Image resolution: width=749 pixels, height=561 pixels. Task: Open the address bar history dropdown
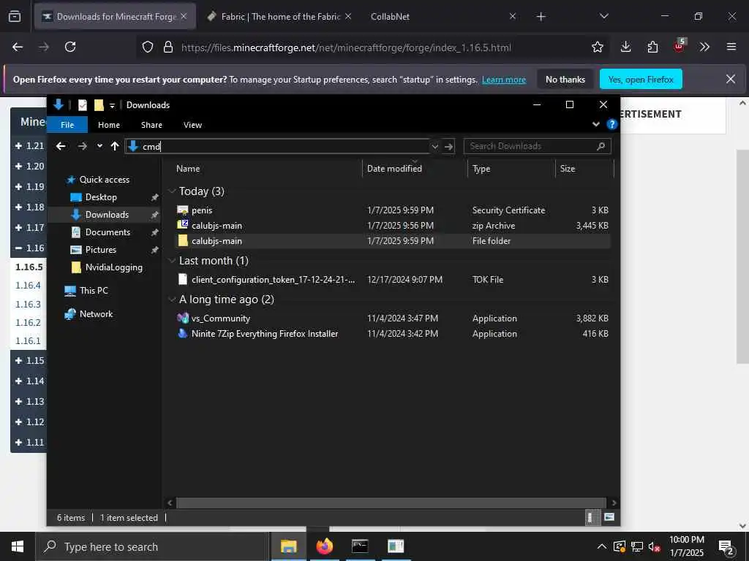tap(434, 146)
